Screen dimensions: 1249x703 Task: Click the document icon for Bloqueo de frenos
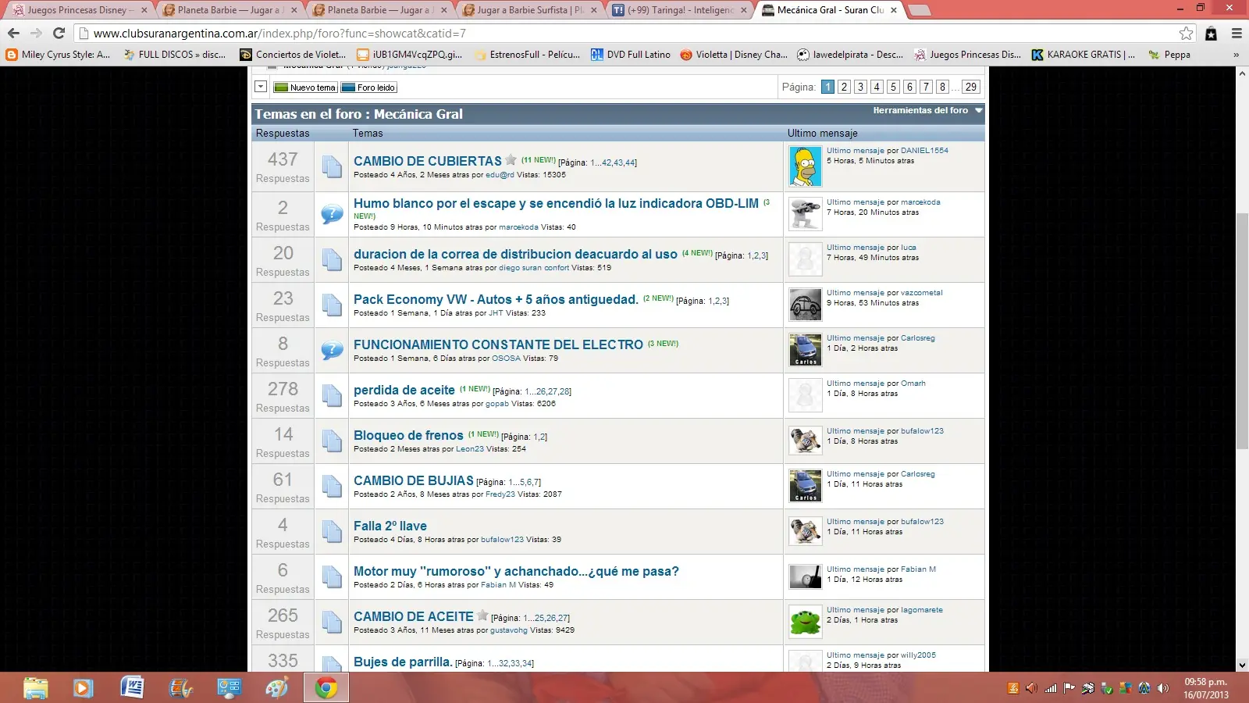[332, 441]
